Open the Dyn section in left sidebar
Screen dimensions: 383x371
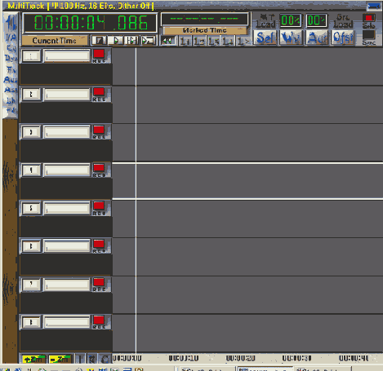[x=11, y=58]
